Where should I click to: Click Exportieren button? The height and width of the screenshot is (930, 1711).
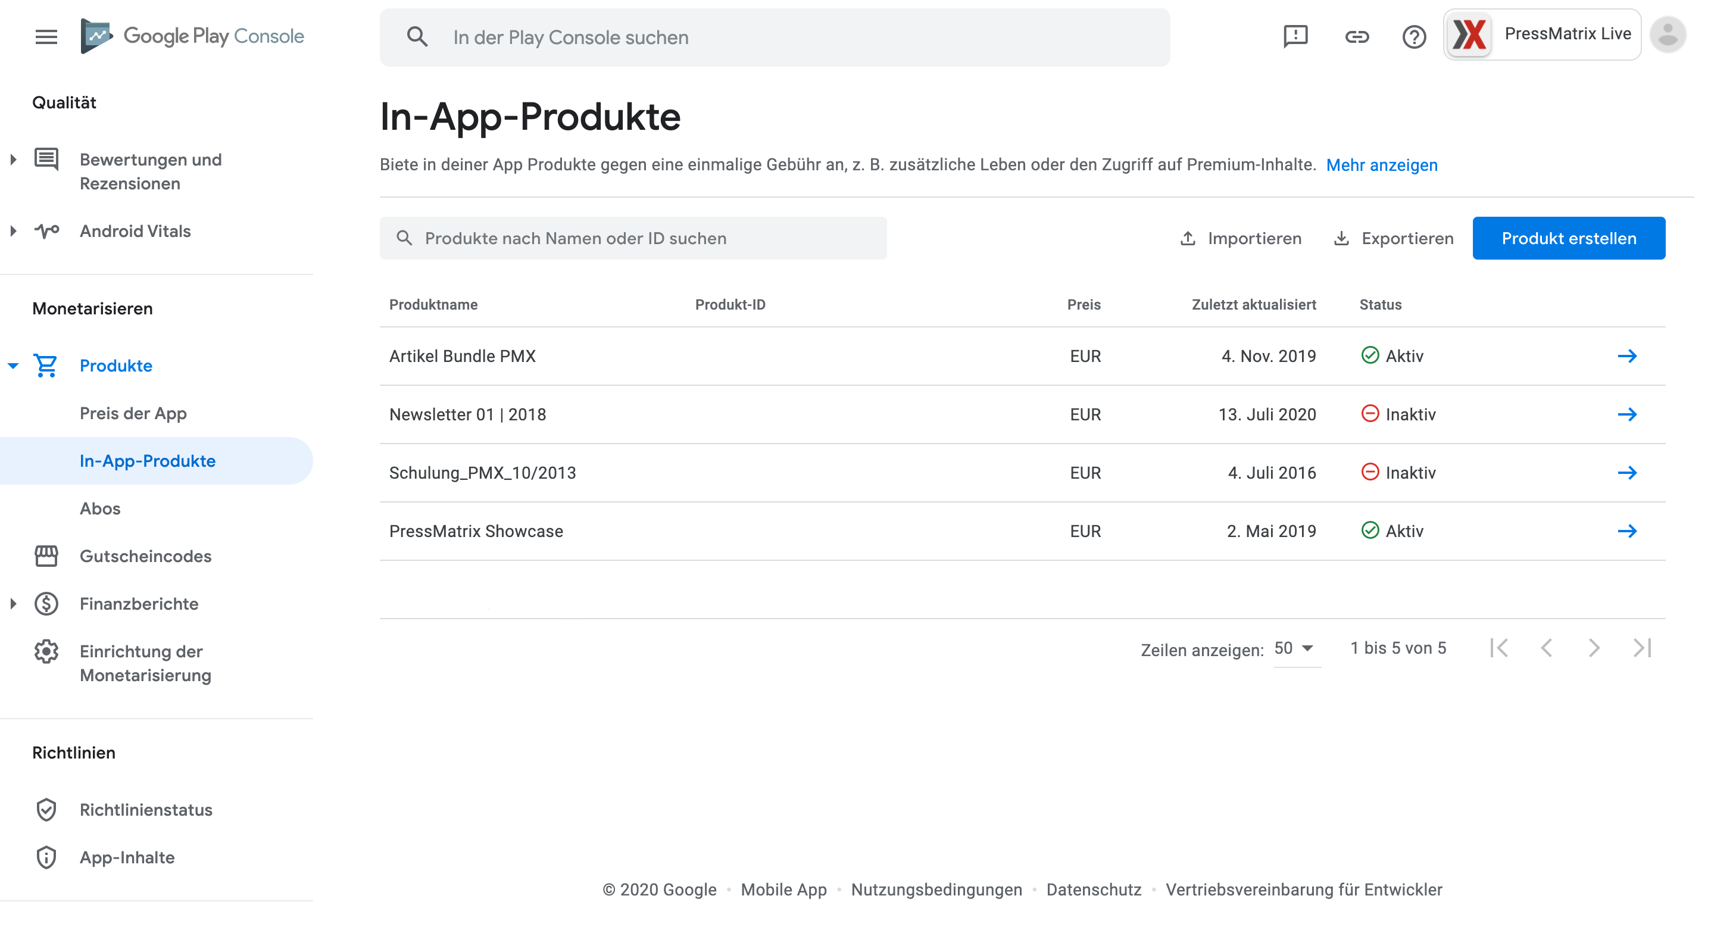coord(1394,239)
